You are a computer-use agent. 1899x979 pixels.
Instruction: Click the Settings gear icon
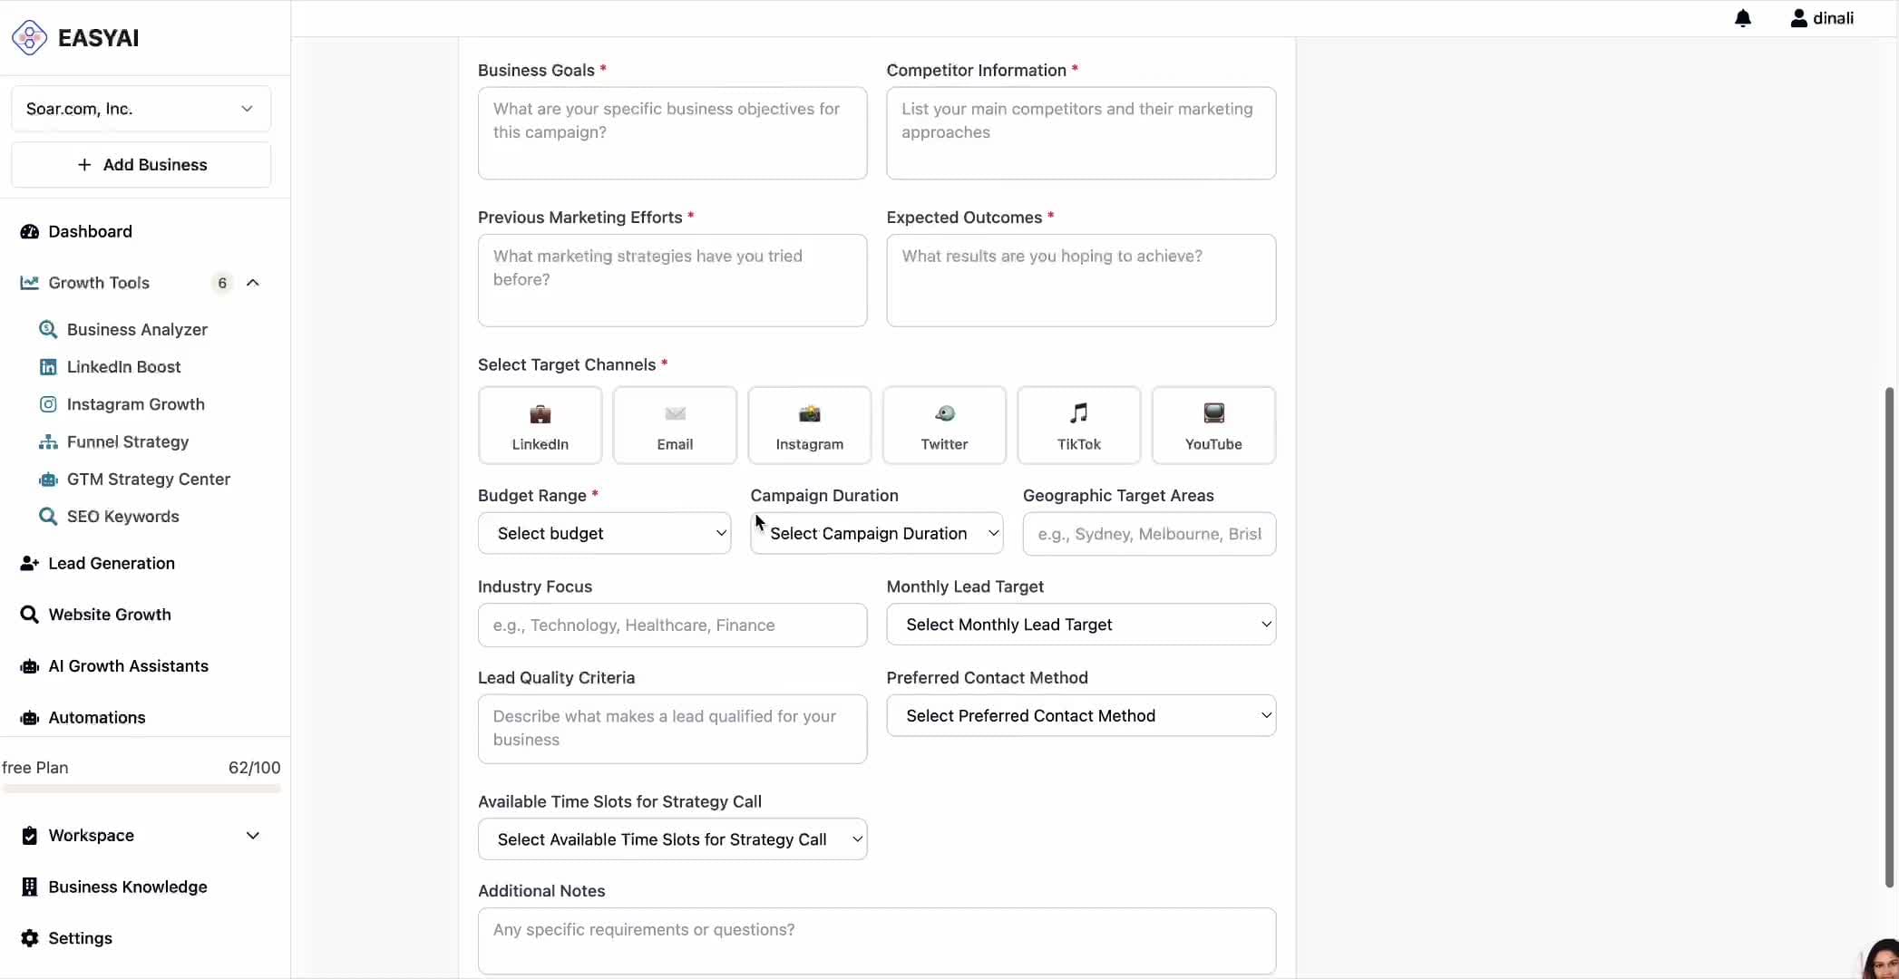[29, 938]
